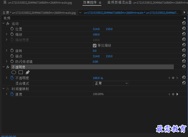Create an ellipse mask under 不透明度
The image size is (188, 137).
[x=14, y=72]
